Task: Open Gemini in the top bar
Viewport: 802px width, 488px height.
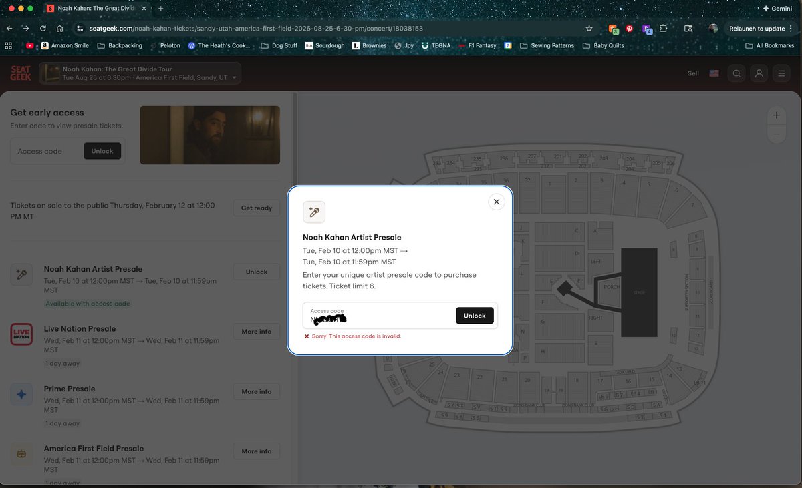Action: pos(778,9)
